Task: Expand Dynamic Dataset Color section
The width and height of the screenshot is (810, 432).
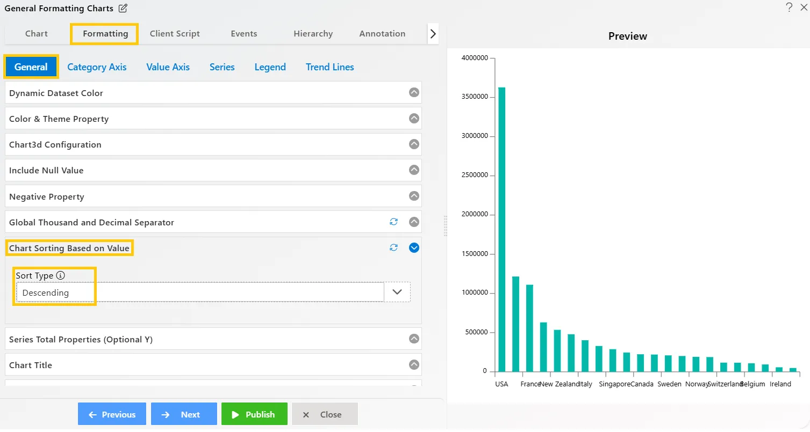Action: tap(414, 92)
